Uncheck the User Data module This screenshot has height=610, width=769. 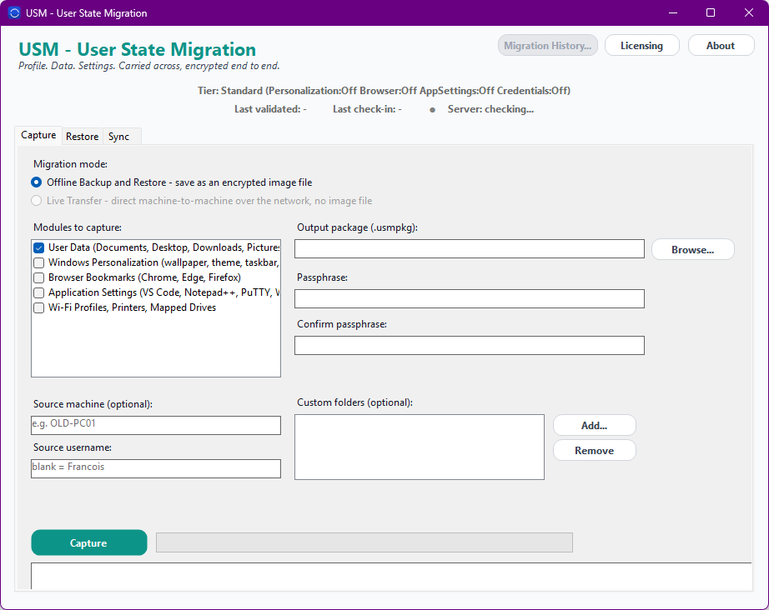click(x=38, y=248)
